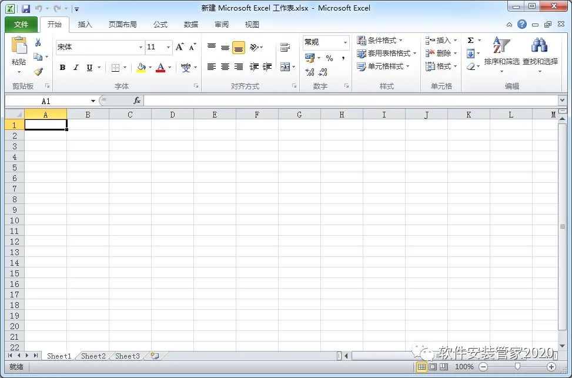572x378 pixels.
Task: Switch to Page Layout view in status bar
Action: 433,367
